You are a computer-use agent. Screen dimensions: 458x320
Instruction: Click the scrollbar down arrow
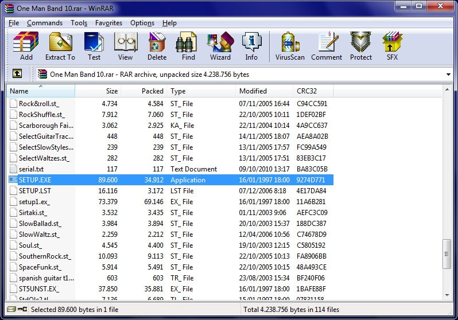click(447, 295)
